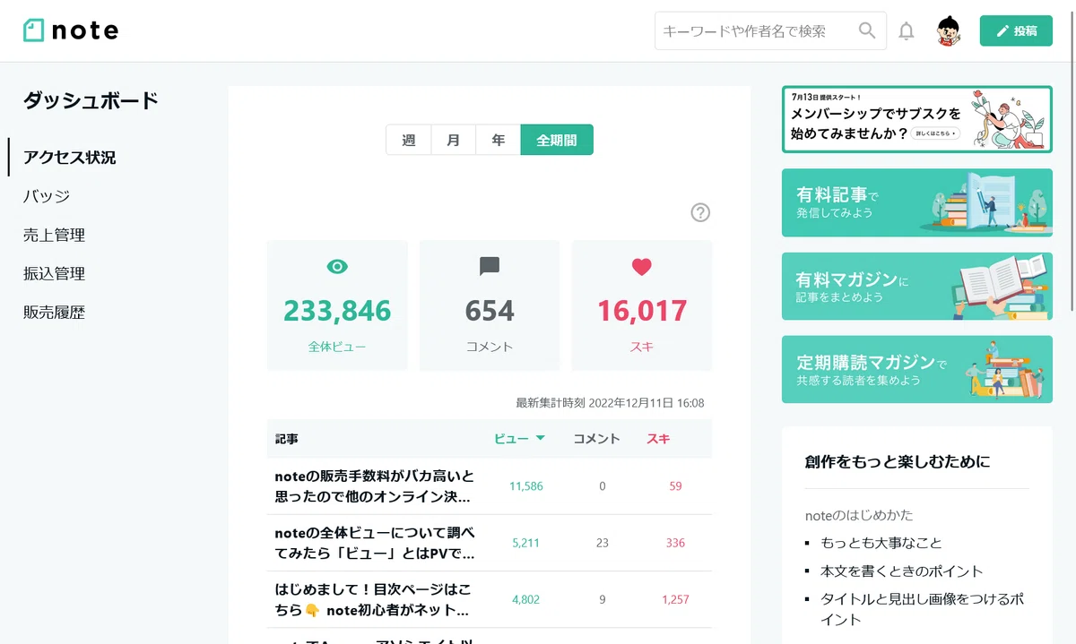The height and width of the screenshot is (644, 1076).
Task: Click the help question mark icon
Action: pyautogui.click(x=700, y=212)
